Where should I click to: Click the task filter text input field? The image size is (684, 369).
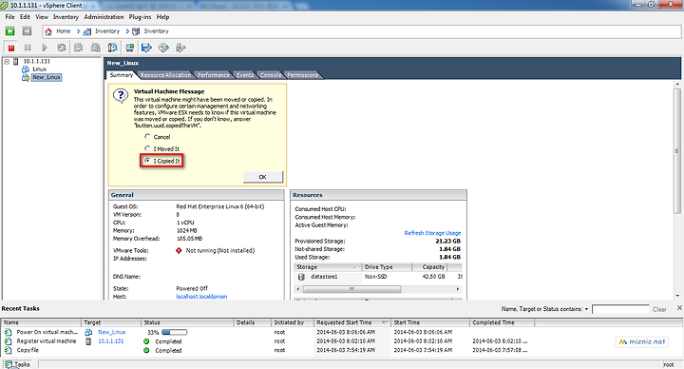pos(620,309)
